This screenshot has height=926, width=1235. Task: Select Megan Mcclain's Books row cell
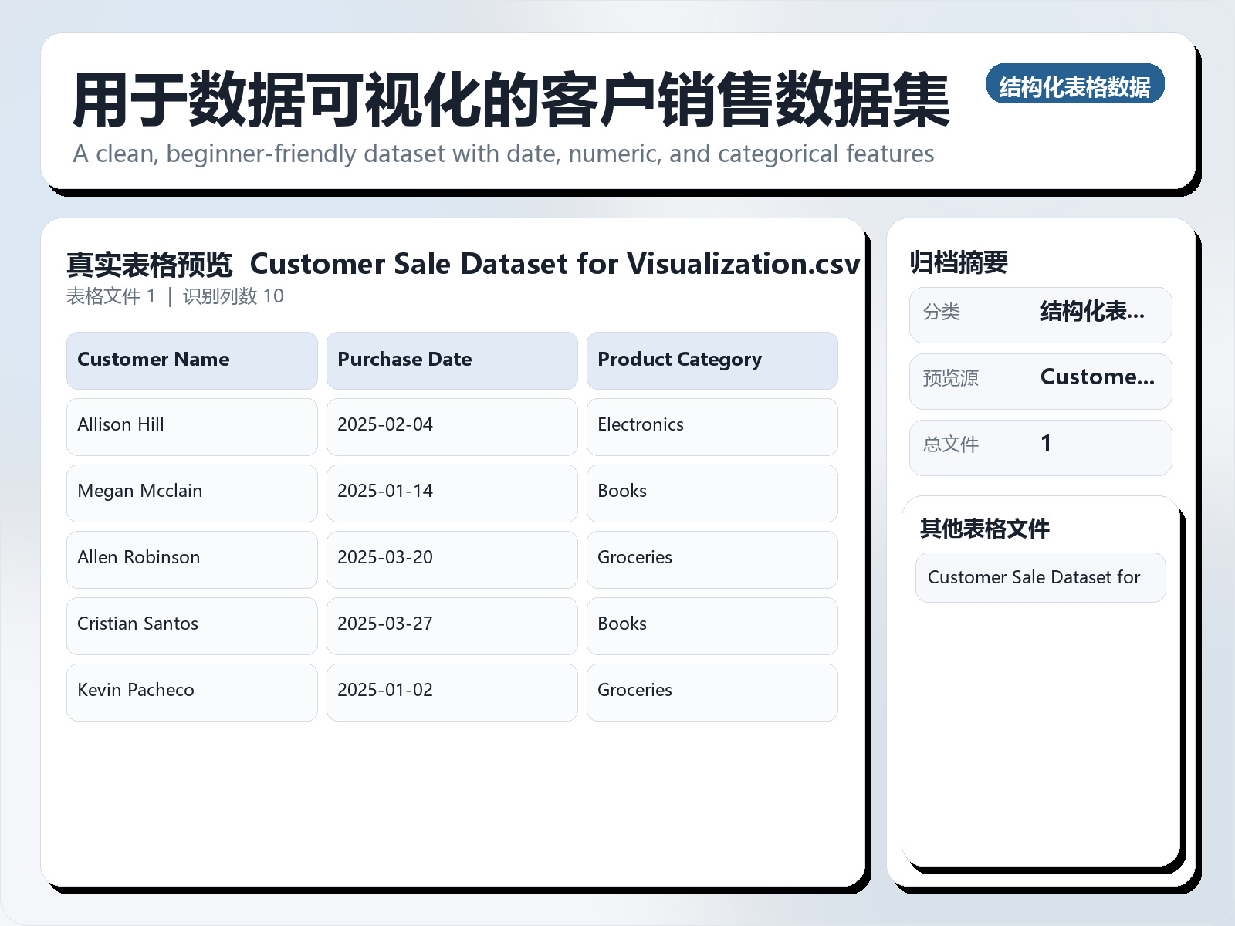click(712, 493)
